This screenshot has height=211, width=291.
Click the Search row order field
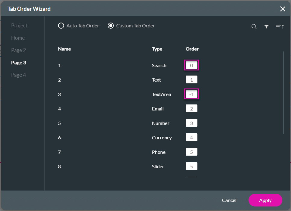pyautogui.click(x=191, y=65)
